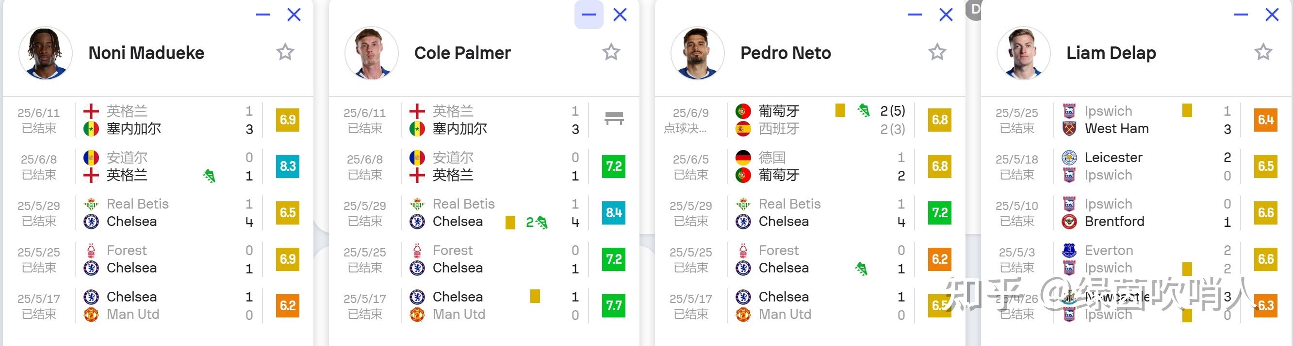Collapse the Cole Palmer card
The height and width of the screenshot is (346, 1293).
(589, 15)
